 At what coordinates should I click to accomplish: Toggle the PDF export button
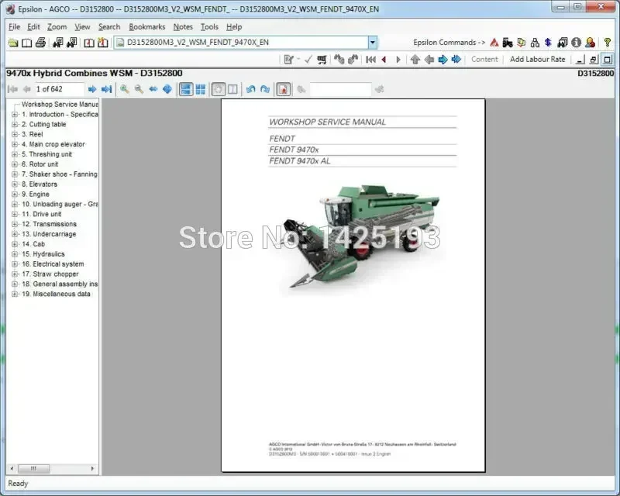pyautogui.click(x=284, y=88)
